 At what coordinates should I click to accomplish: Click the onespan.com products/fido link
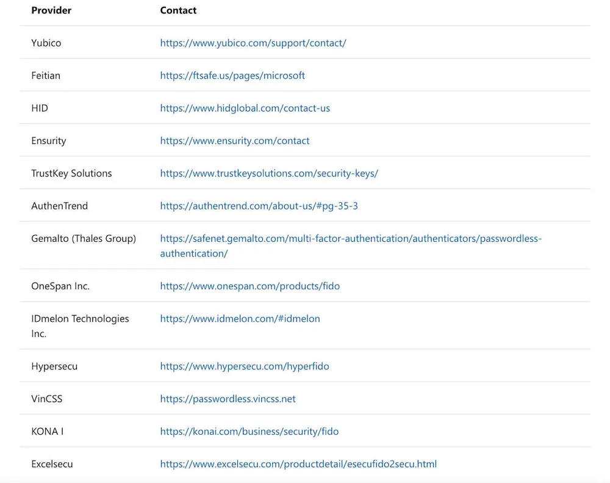point(249,286)
